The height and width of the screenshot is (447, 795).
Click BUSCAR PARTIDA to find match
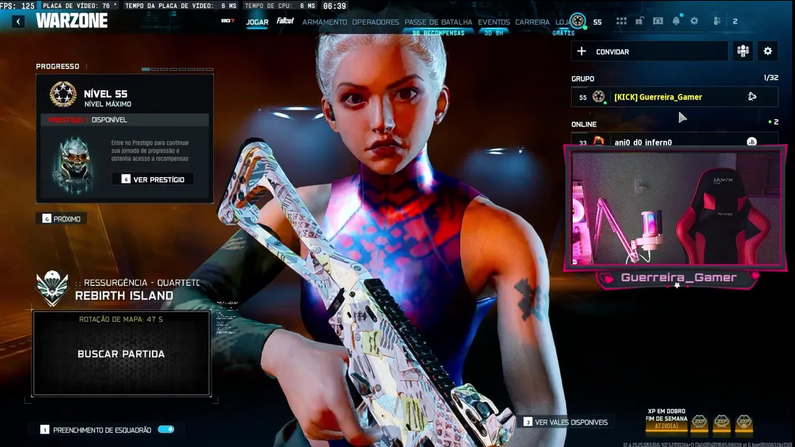tap(121, 353)
